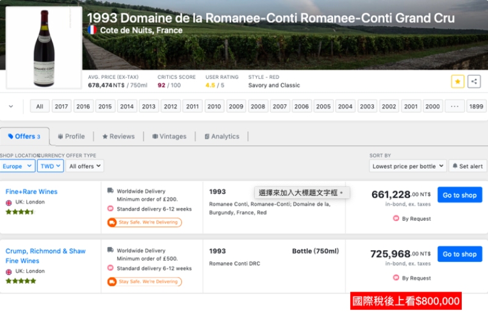Click the delivery truck icon in Crump row

click(x=110, y=250)
